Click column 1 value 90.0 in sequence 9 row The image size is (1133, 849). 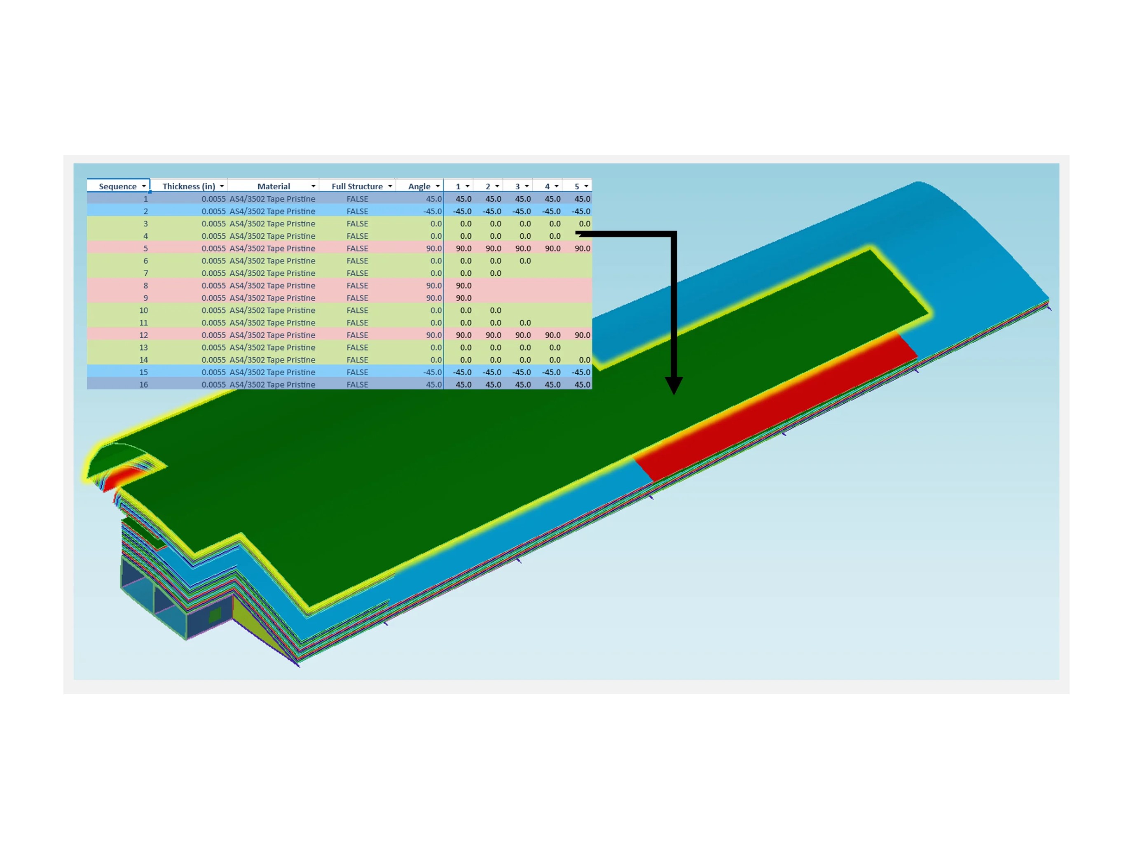pyautogui.click(x=463, y=298)
